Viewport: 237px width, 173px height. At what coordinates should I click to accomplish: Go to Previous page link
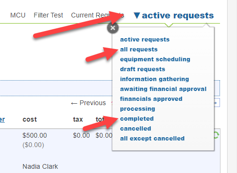tap(88, 103)
